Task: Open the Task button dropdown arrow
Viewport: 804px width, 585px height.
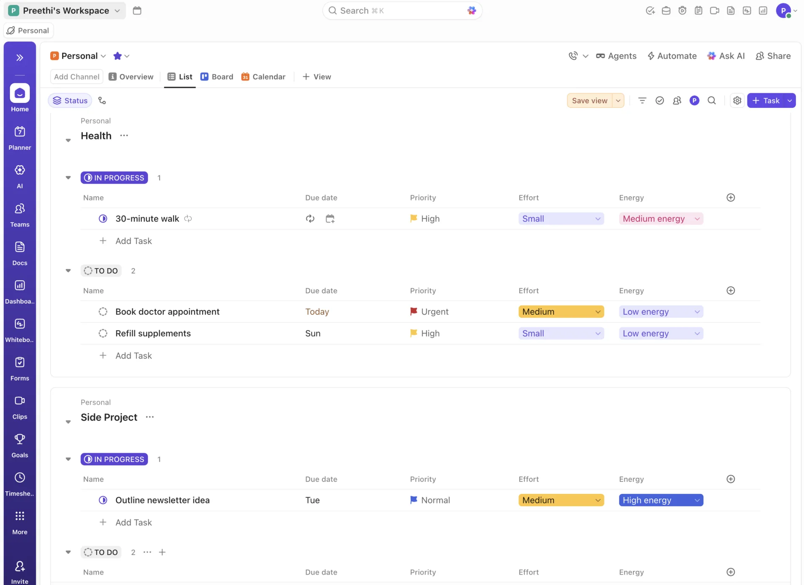Action: 789,100
